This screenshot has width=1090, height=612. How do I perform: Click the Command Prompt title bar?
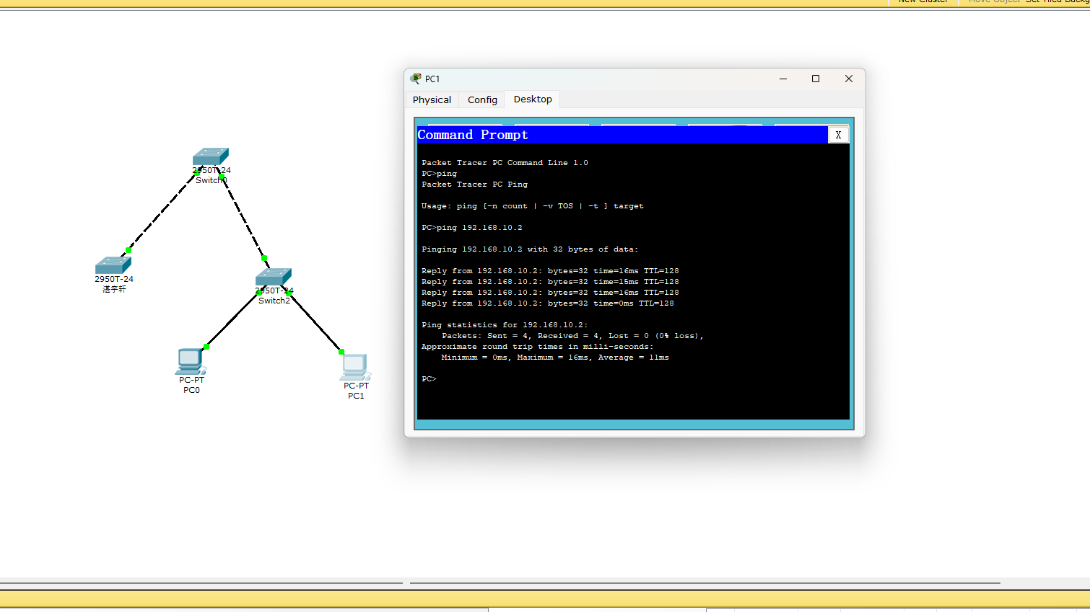pyautogui.click(x=622, y=135)
